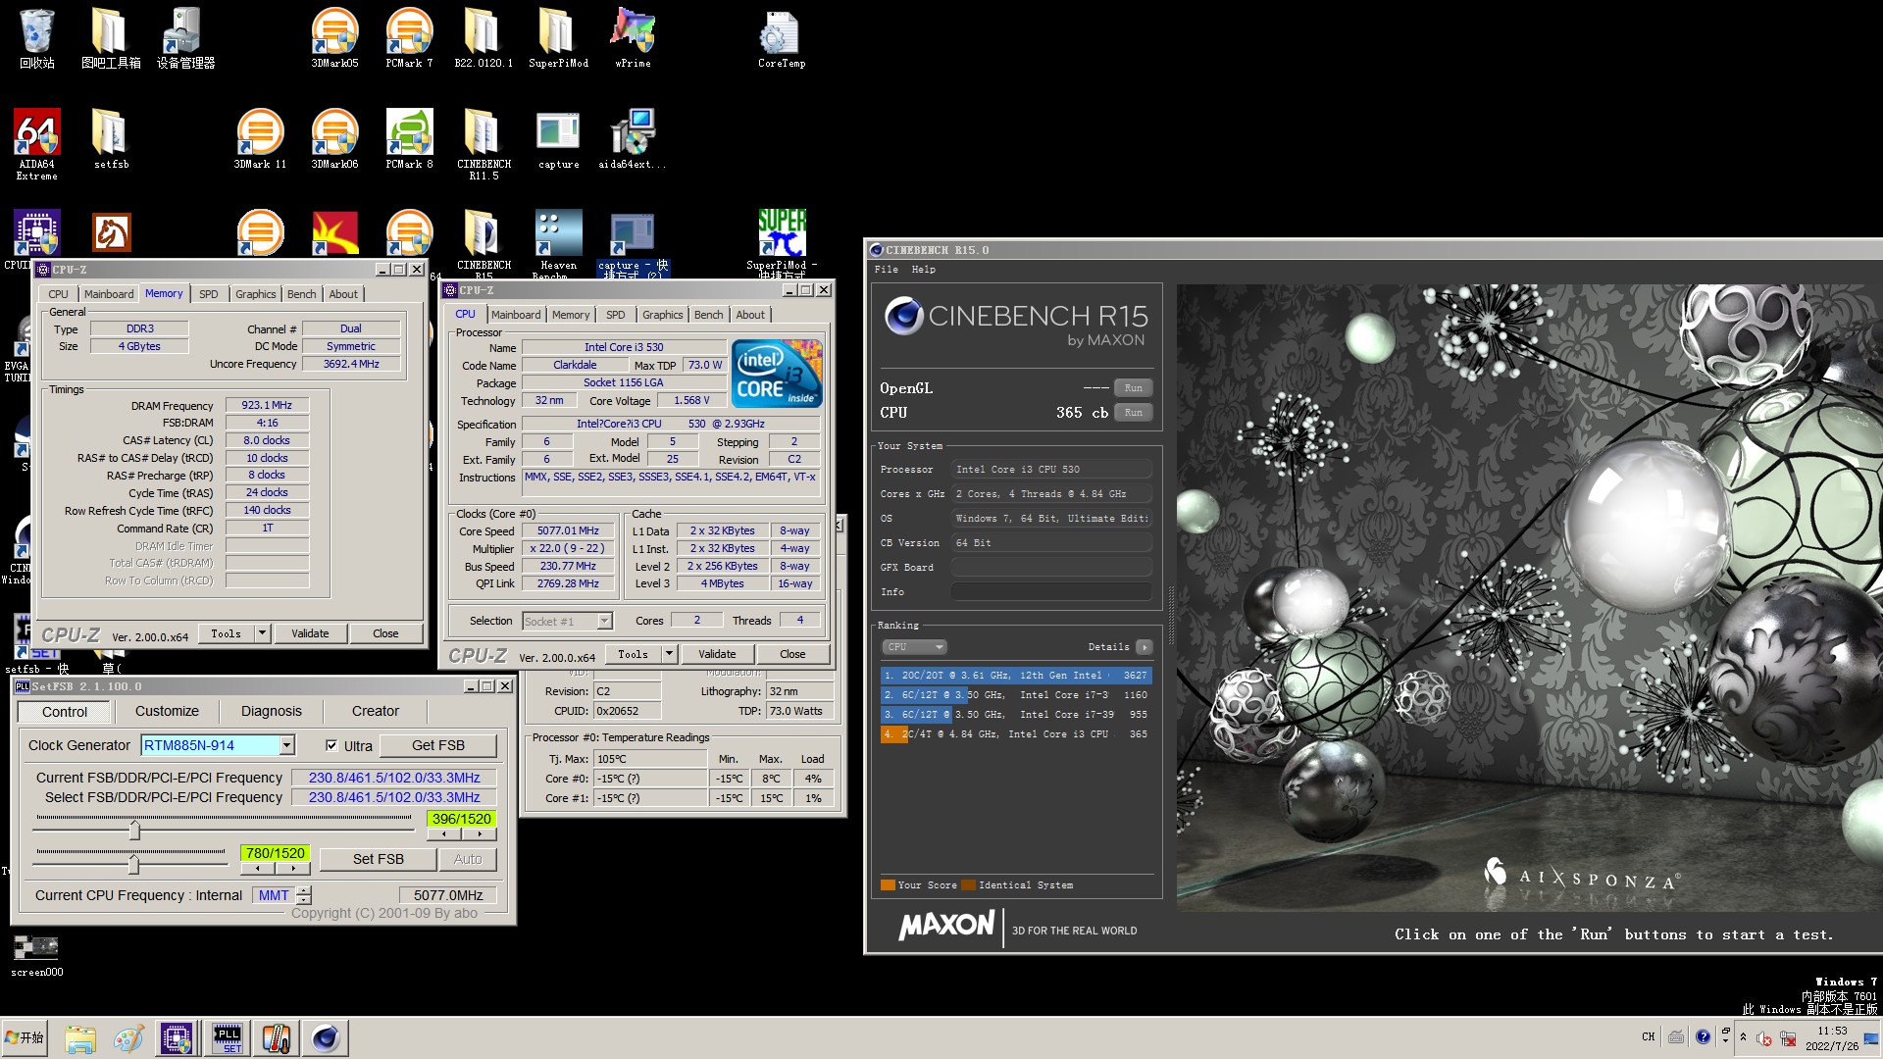The height and width of the screenshot is (1059, 1883).
Task: Open the capture desktop icon
Action: coord(558,139)
